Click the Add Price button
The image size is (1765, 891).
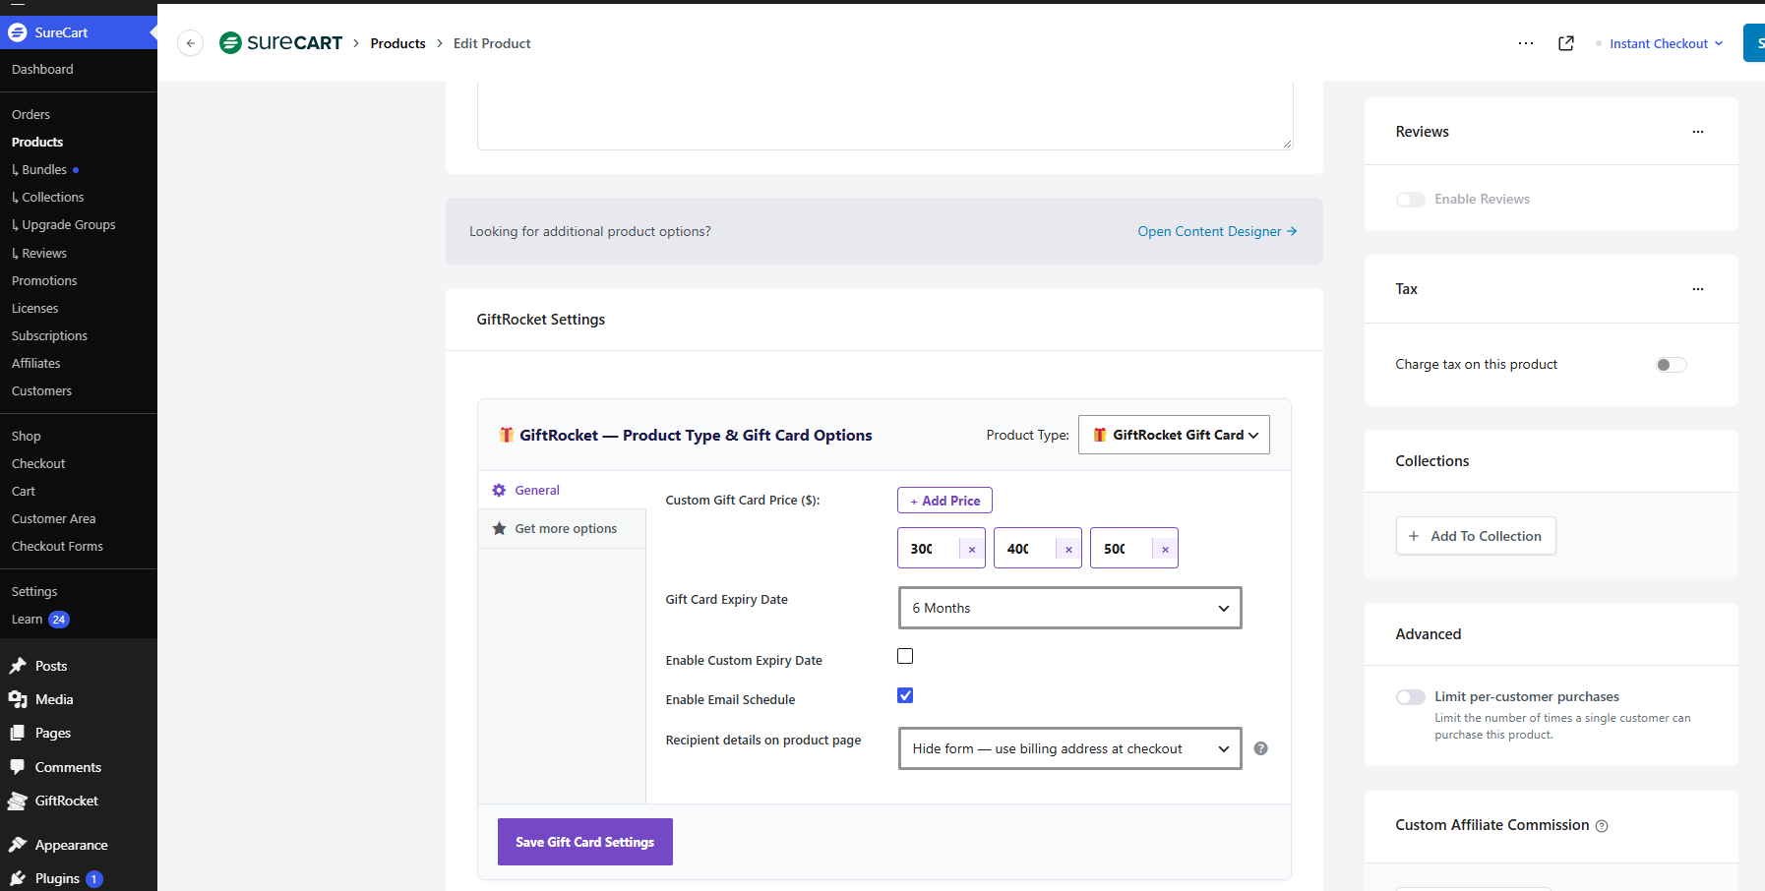pyautogui.click(x=944, y=501)
